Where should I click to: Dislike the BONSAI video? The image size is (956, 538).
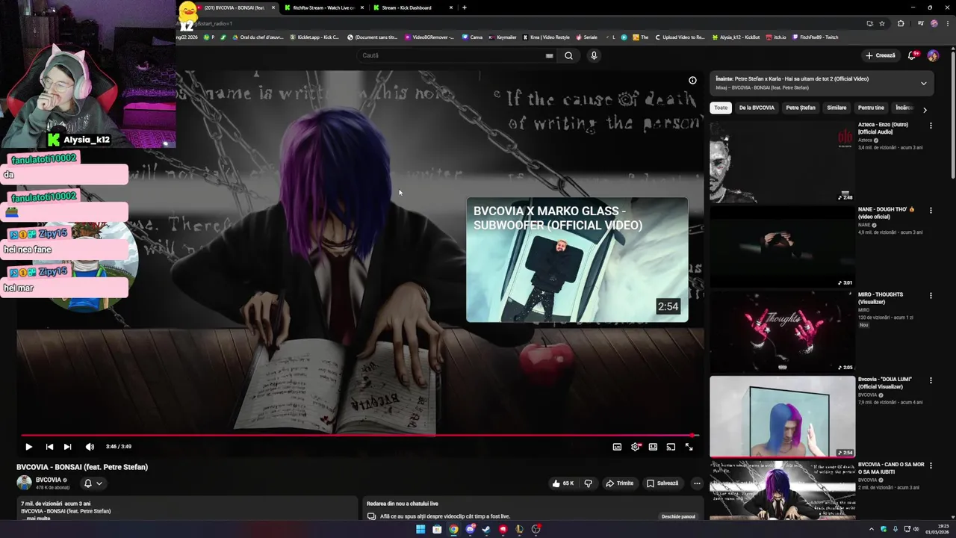pyautogui.click(x=589, y=483)
